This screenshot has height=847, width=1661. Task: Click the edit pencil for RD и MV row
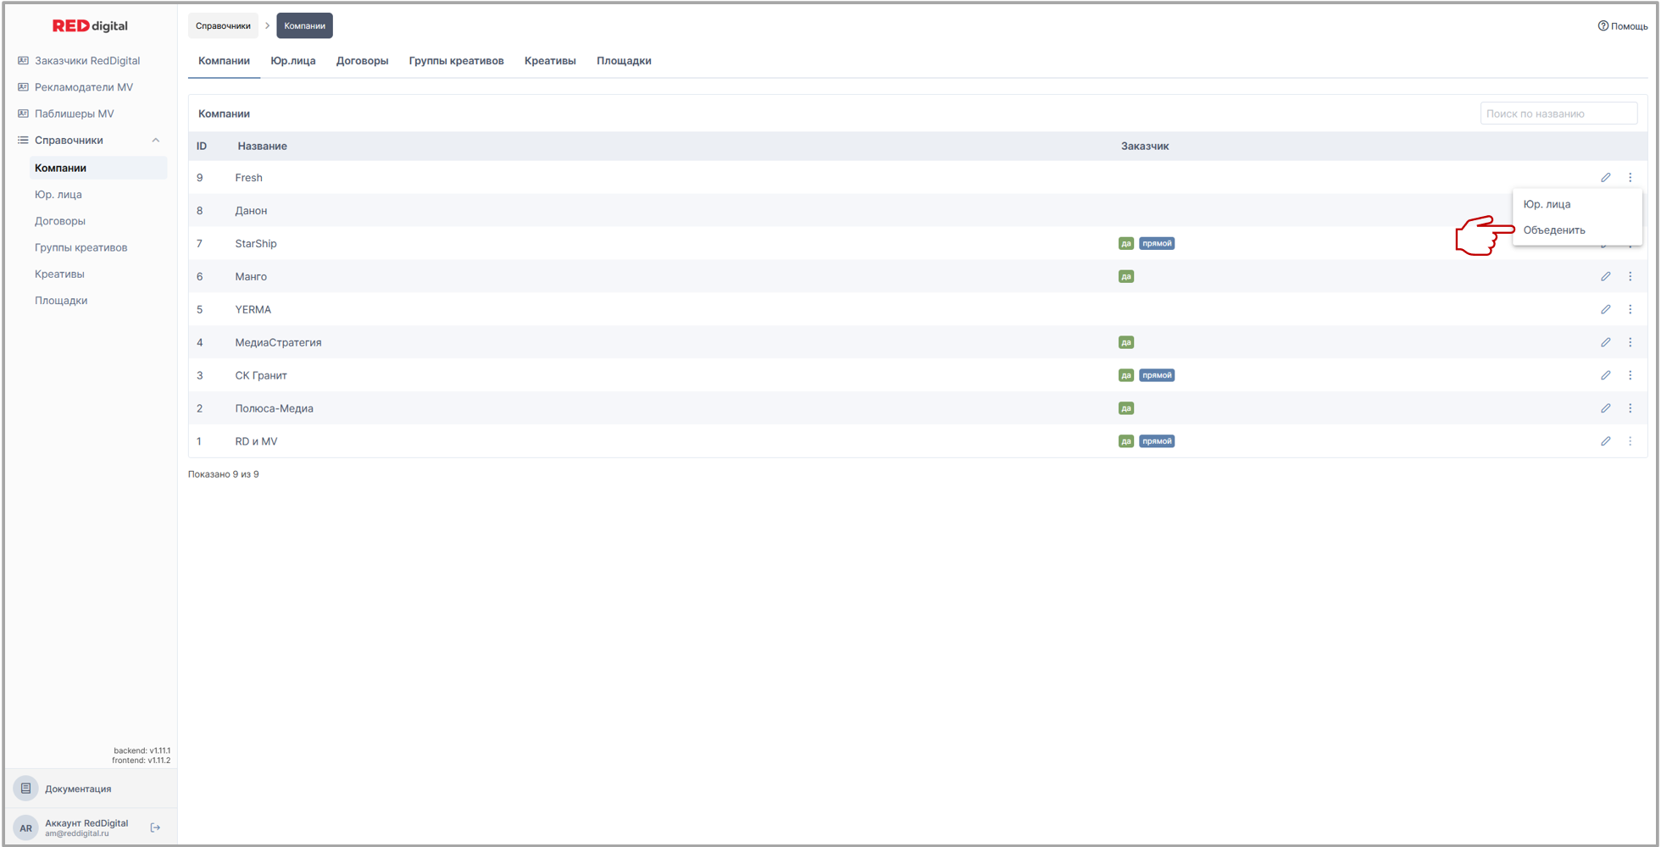pos(1605,442)
